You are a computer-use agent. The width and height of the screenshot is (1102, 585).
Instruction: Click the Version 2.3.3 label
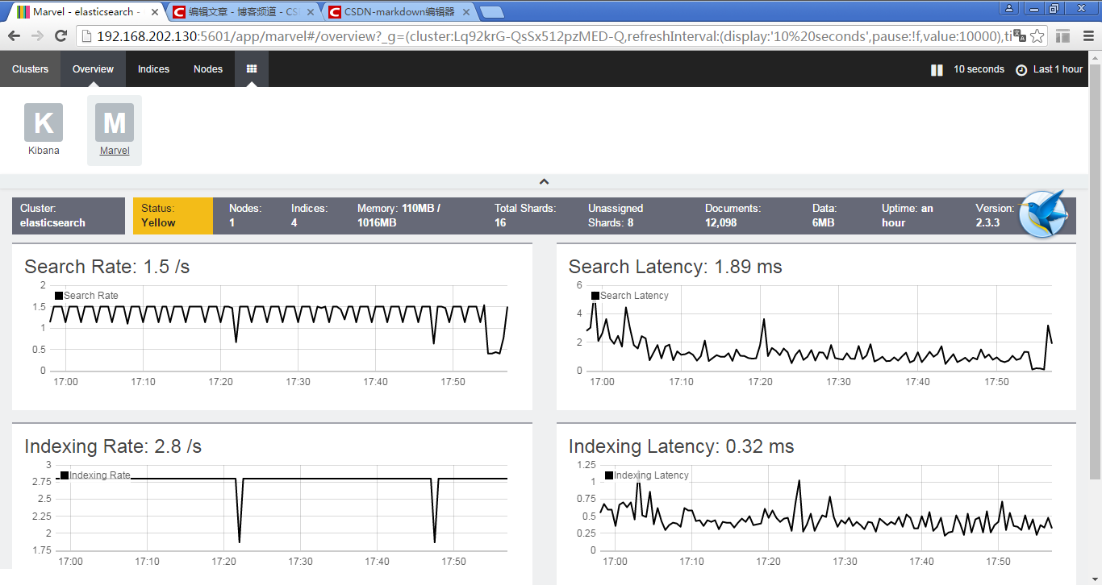pos(994,216)
